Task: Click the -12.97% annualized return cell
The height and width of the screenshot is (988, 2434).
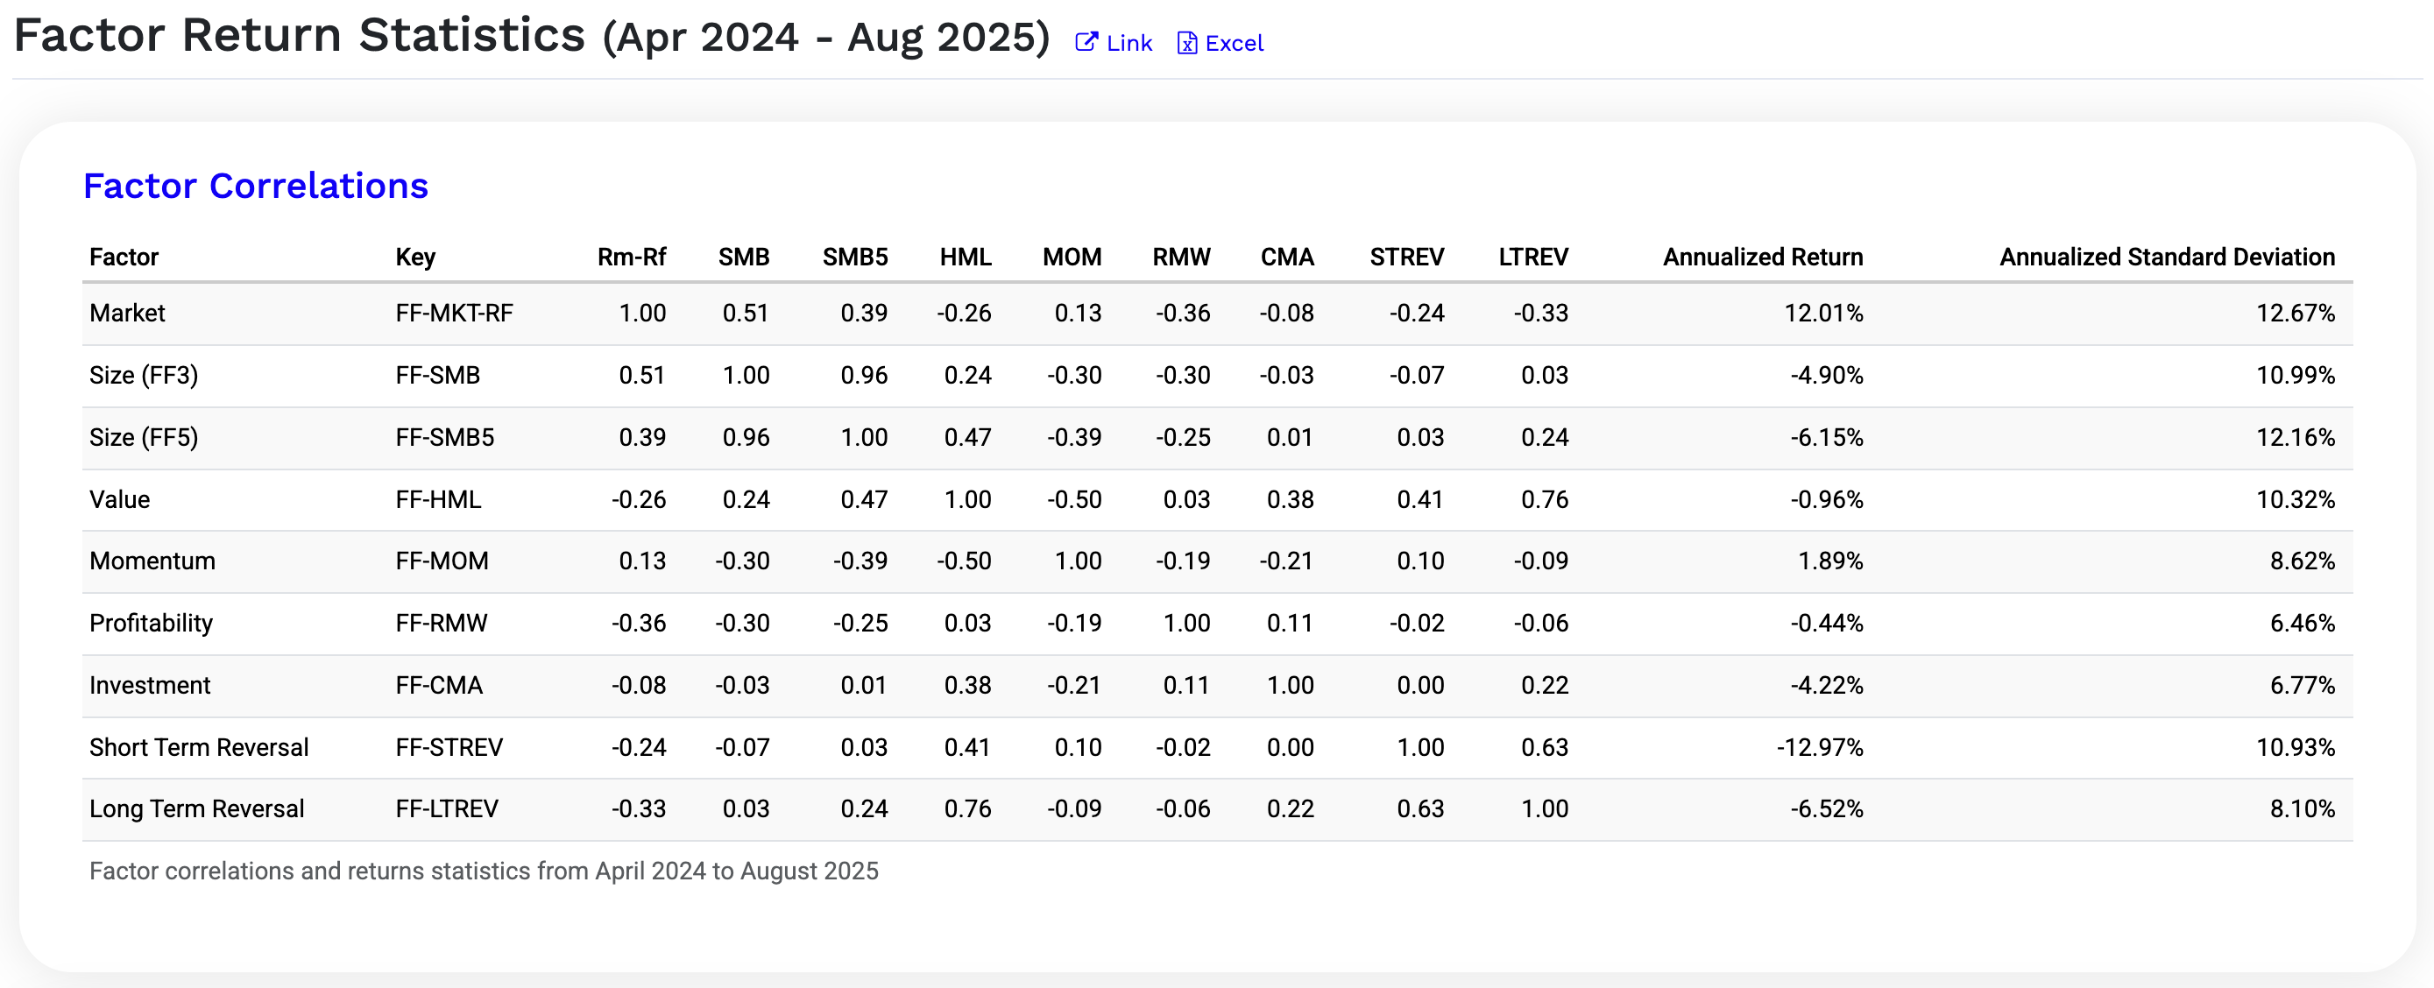Action: (x=1819, y=747)
